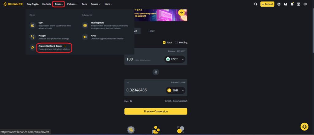Open the Futures dropdown menu

pos(72,4)
